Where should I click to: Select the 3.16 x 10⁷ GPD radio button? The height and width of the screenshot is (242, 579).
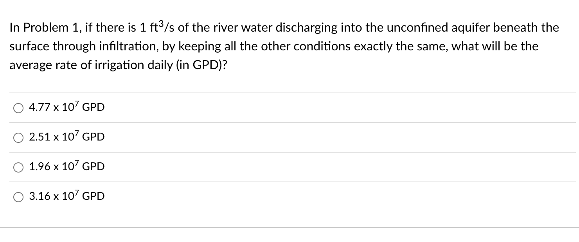point(18,197)
